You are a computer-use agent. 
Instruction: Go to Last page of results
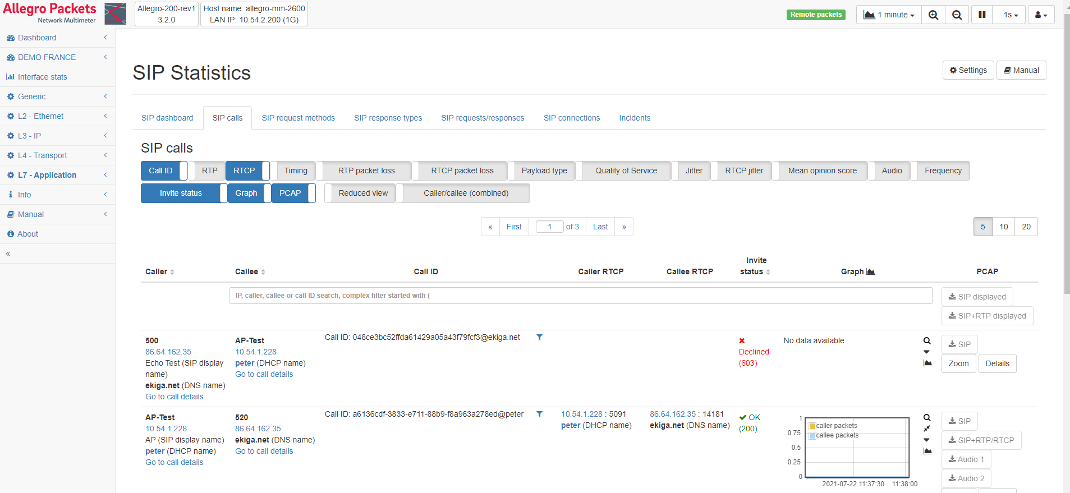coord(600,227)
